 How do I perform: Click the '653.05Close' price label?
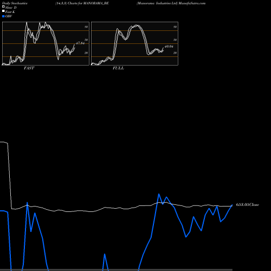248,205
